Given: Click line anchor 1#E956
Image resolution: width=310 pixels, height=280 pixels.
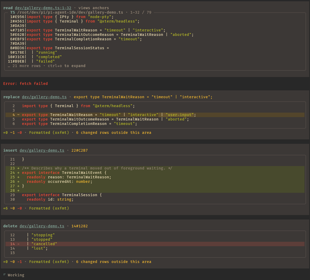Looking at the screenshot, I should click(x=17, y=17).
